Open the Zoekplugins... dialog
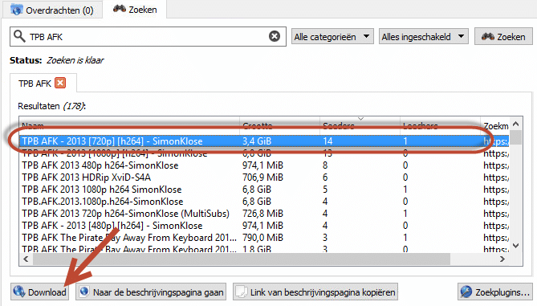Screen dimensions: 537x306 click(x=495, y=292)
